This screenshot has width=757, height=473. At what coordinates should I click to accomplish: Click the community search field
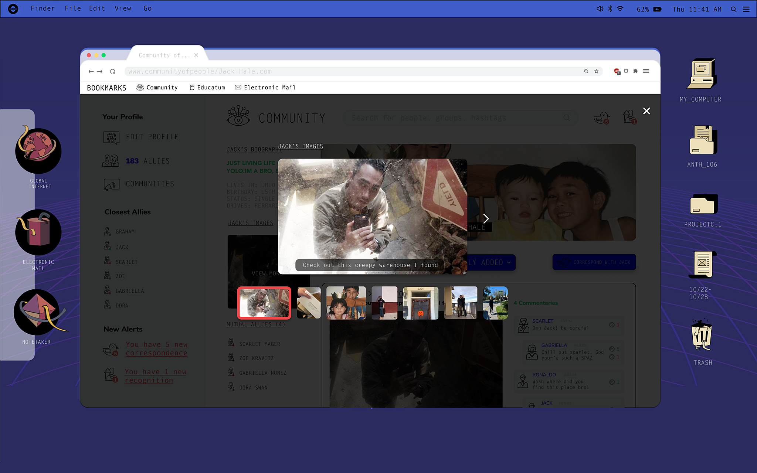point(460,118)
